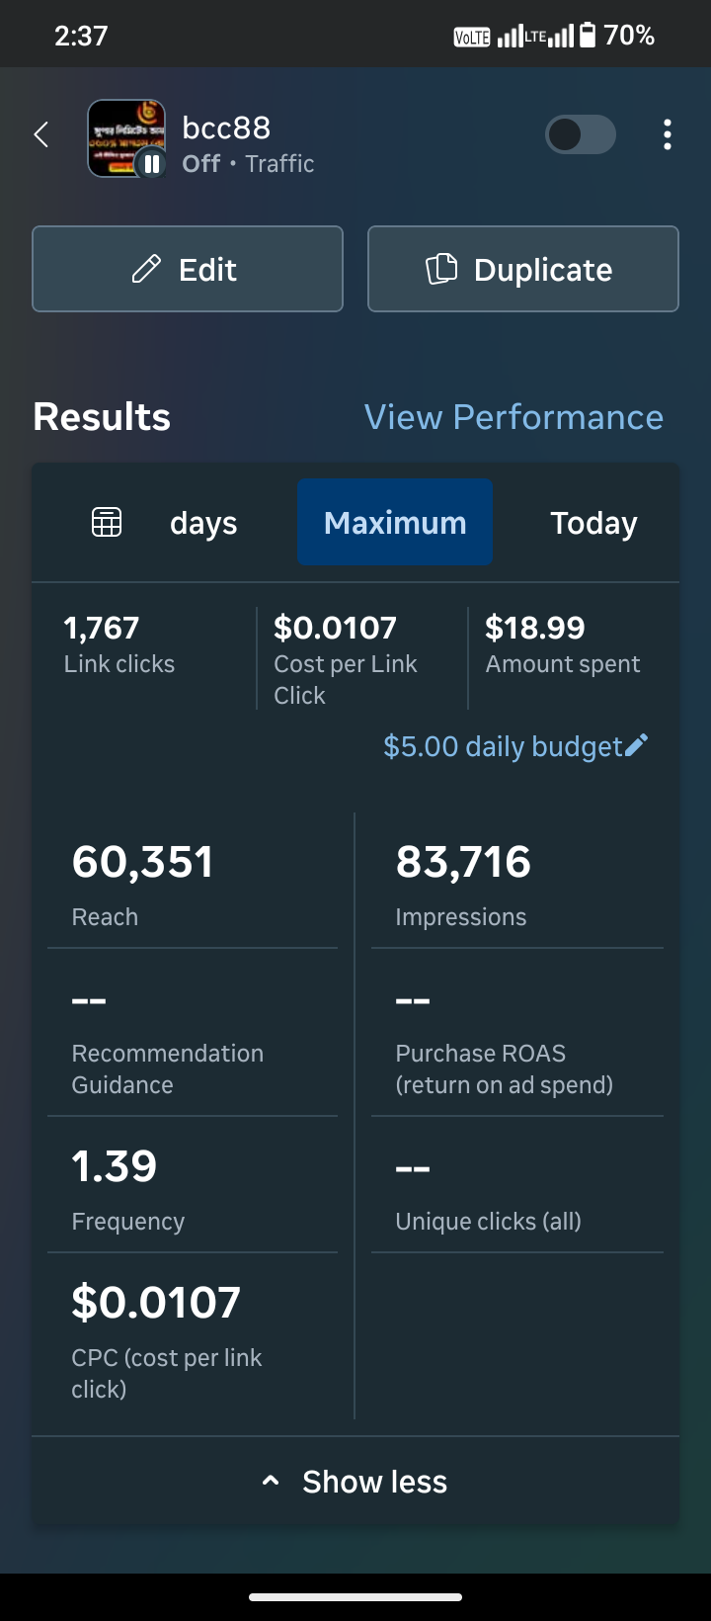Image resolution: width=711 pixels, height=1621 pixels.
Task: Select the days tab
Action: (x=203, y=522)
